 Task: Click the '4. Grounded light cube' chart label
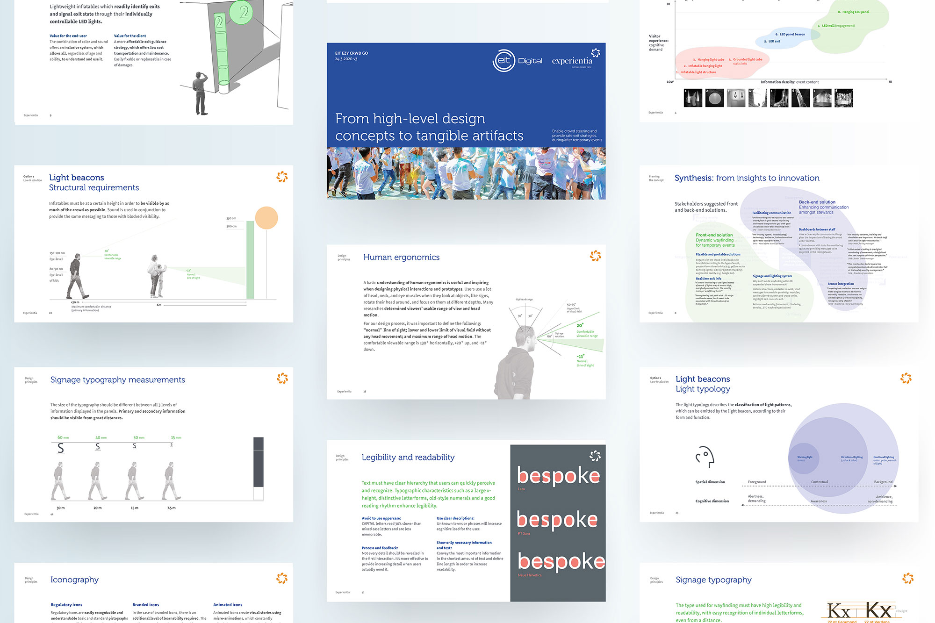pyautogui.click(x=745, y=59)
